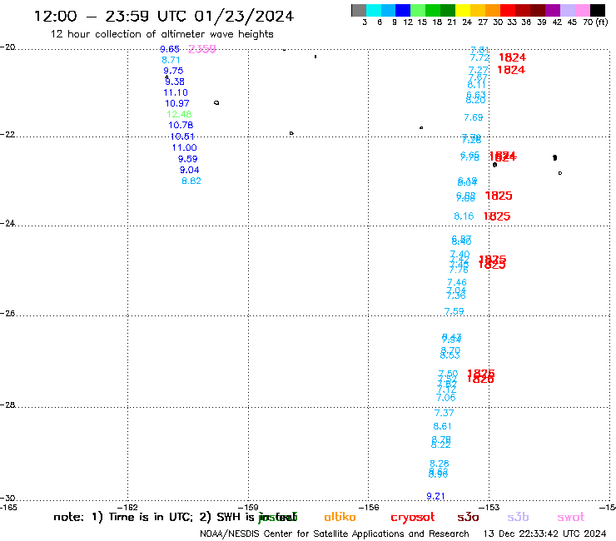Click the -162 longitude axis label

(128, 507)
